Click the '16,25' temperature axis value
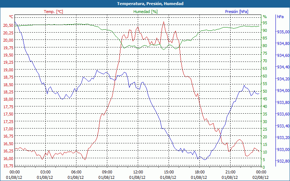290x181 pixels. point(8,151)
